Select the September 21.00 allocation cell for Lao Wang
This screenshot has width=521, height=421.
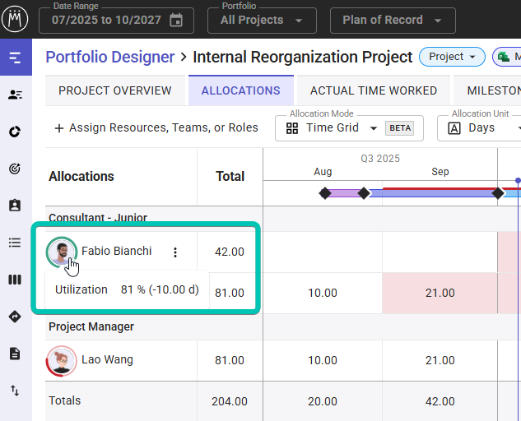coord(440,360)
